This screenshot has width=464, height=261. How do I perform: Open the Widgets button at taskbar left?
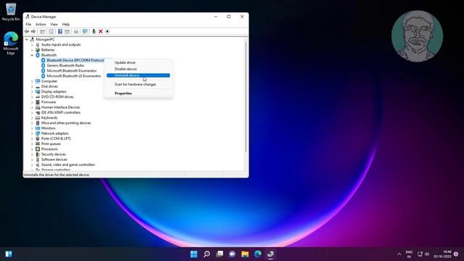[9, 254]
